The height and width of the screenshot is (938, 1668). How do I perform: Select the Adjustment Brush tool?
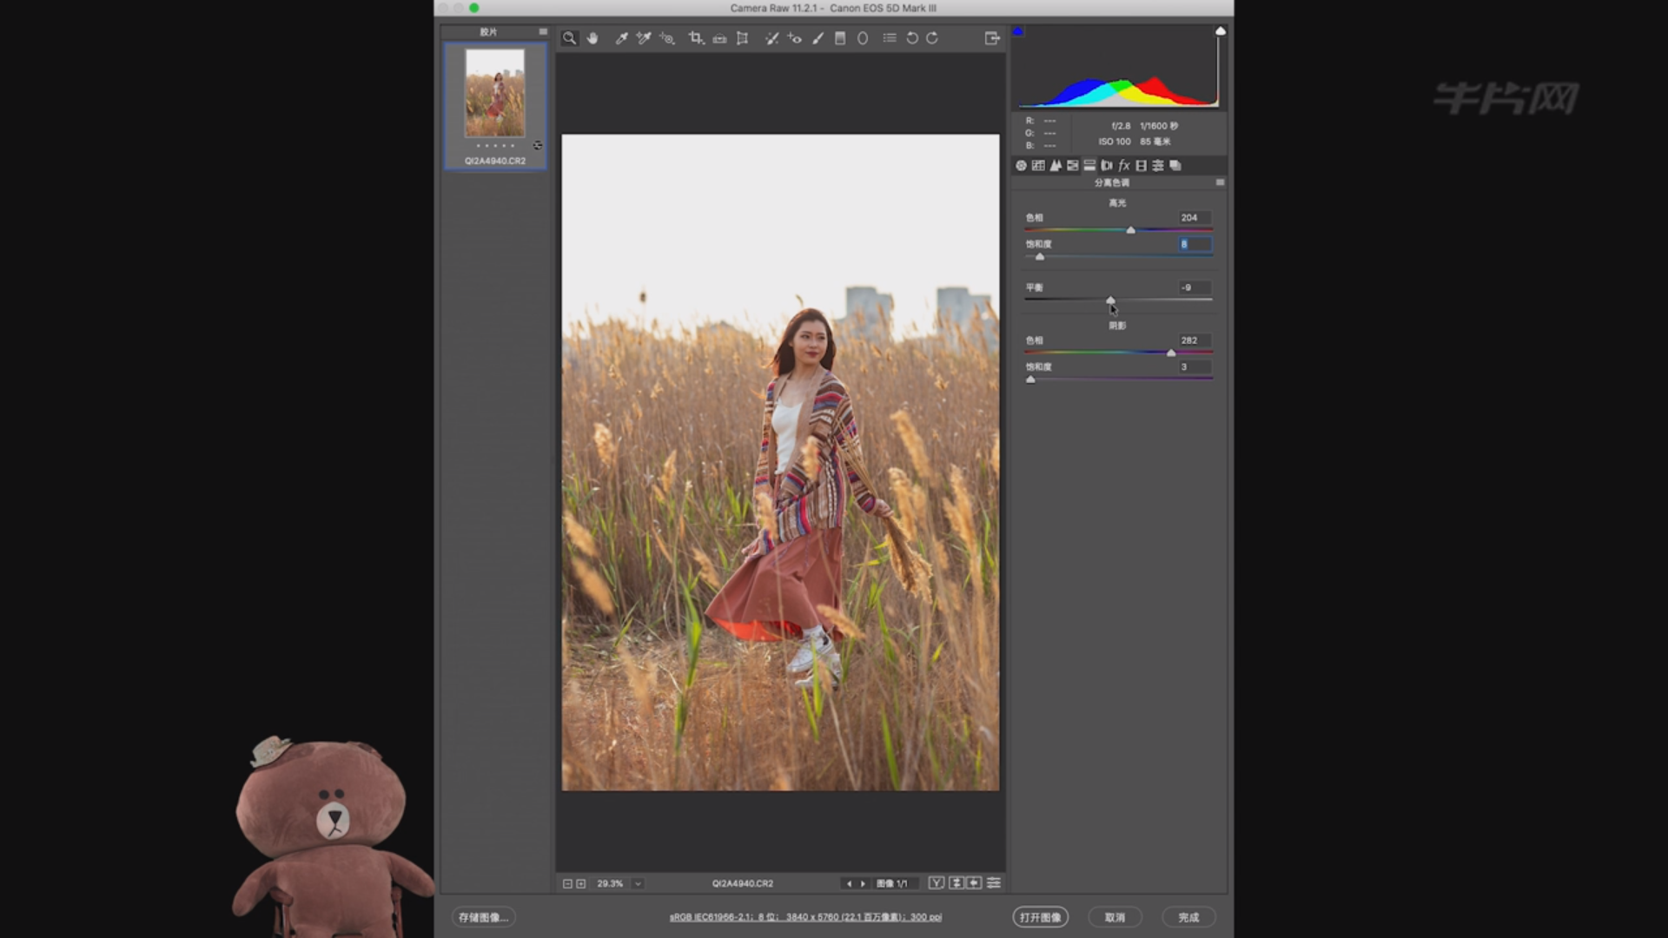coord(817,38)
